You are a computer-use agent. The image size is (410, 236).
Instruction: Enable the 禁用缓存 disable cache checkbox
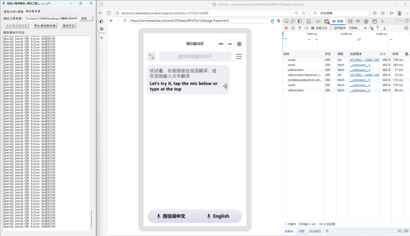331,28
